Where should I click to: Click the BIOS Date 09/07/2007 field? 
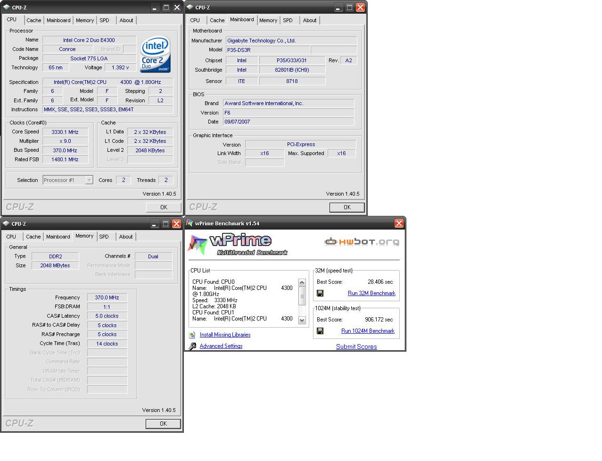point(289,122)
